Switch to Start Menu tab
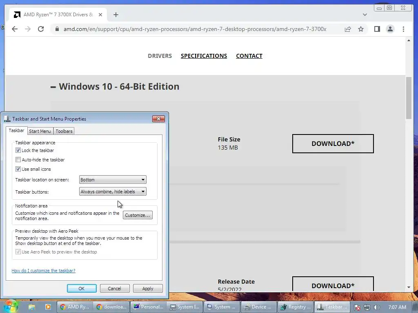This screenshot has width=418, height=313. 40,131
